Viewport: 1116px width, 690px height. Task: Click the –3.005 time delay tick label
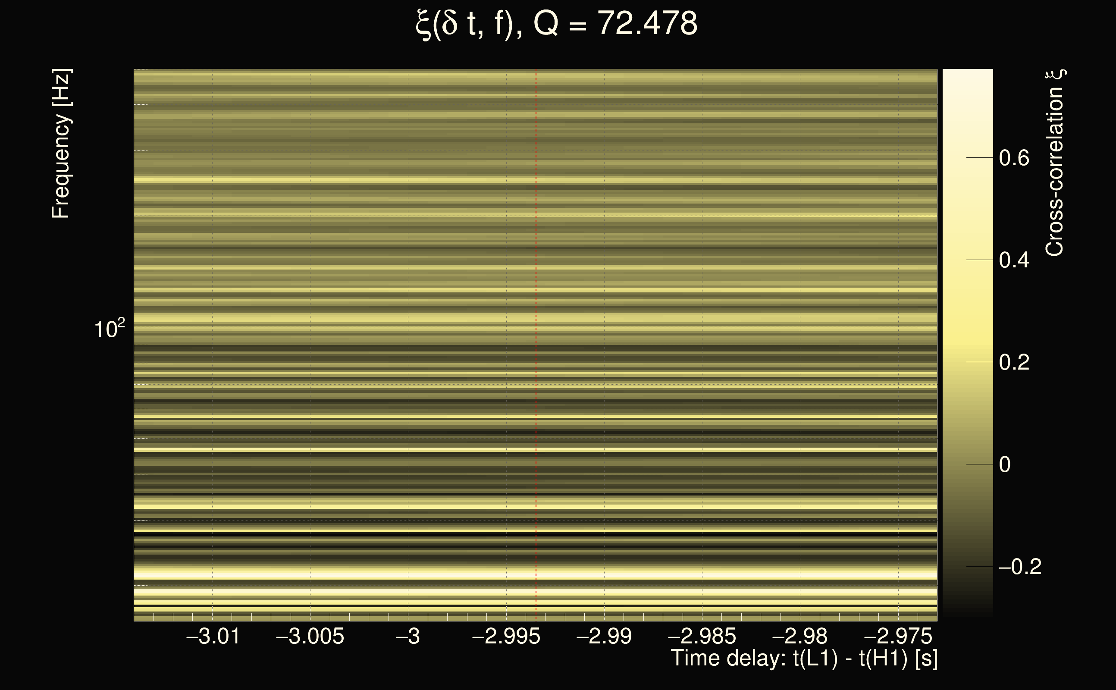pos(310,636)
